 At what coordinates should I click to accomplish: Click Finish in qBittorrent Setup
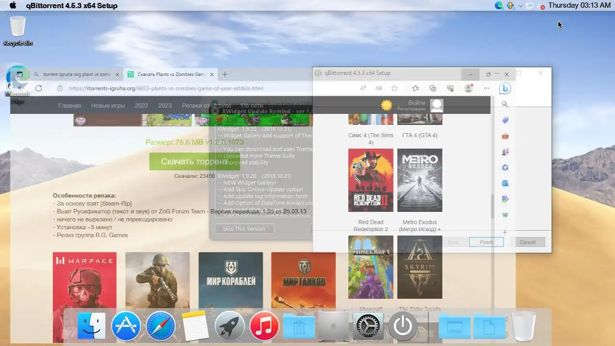(486, 242)
